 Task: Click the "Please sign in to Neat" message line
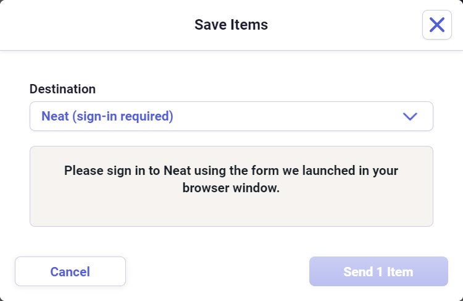click(231, 170)
